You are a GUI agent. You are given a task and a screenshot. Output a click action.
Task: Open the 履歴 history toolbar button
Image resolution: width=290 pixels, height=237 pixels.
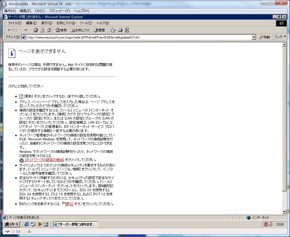(99, 30)
